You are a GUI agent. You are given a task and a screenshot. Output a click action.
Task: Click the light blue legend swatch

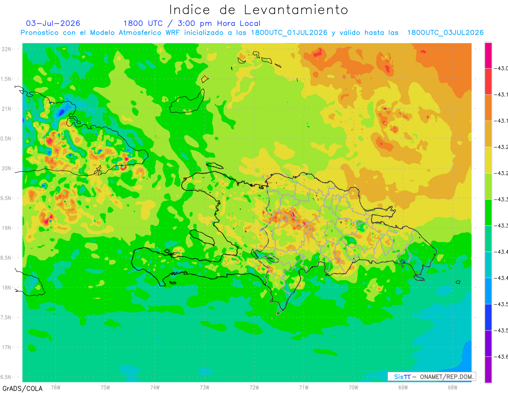(x=488, y=291)
